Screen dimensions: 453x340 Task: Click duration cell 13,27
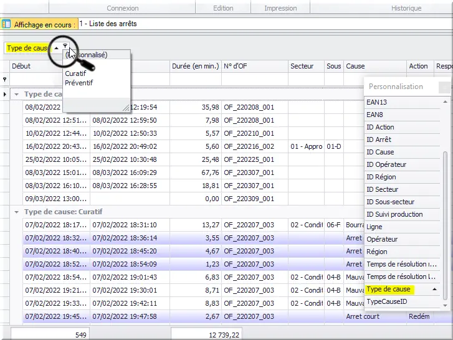coord(196,225)
